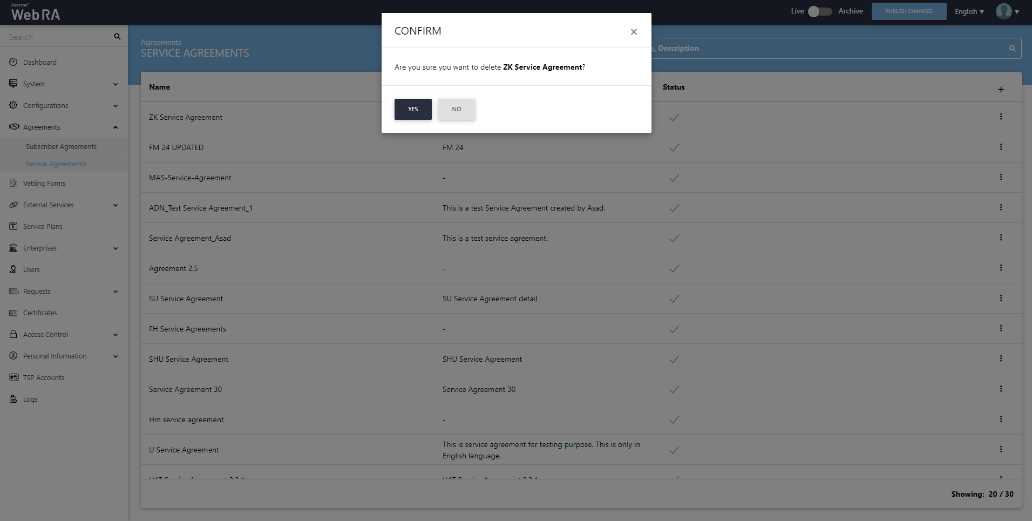Open actions menu for U Service Agreement
The image size is (1032, 521).
[x=1001, y=449]
